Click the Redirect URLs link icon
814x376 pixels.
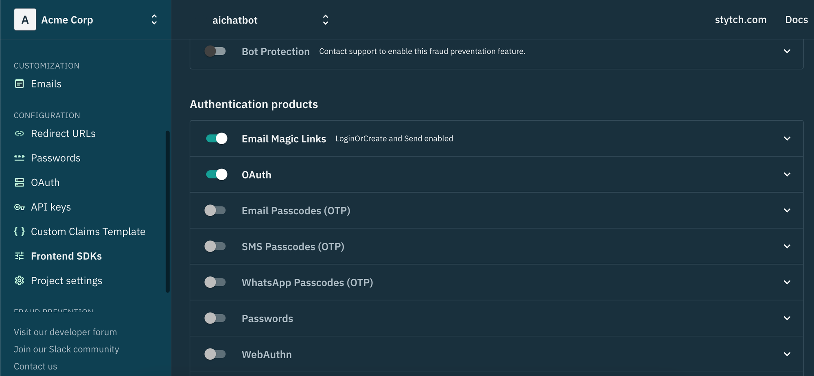pos(19,133)
